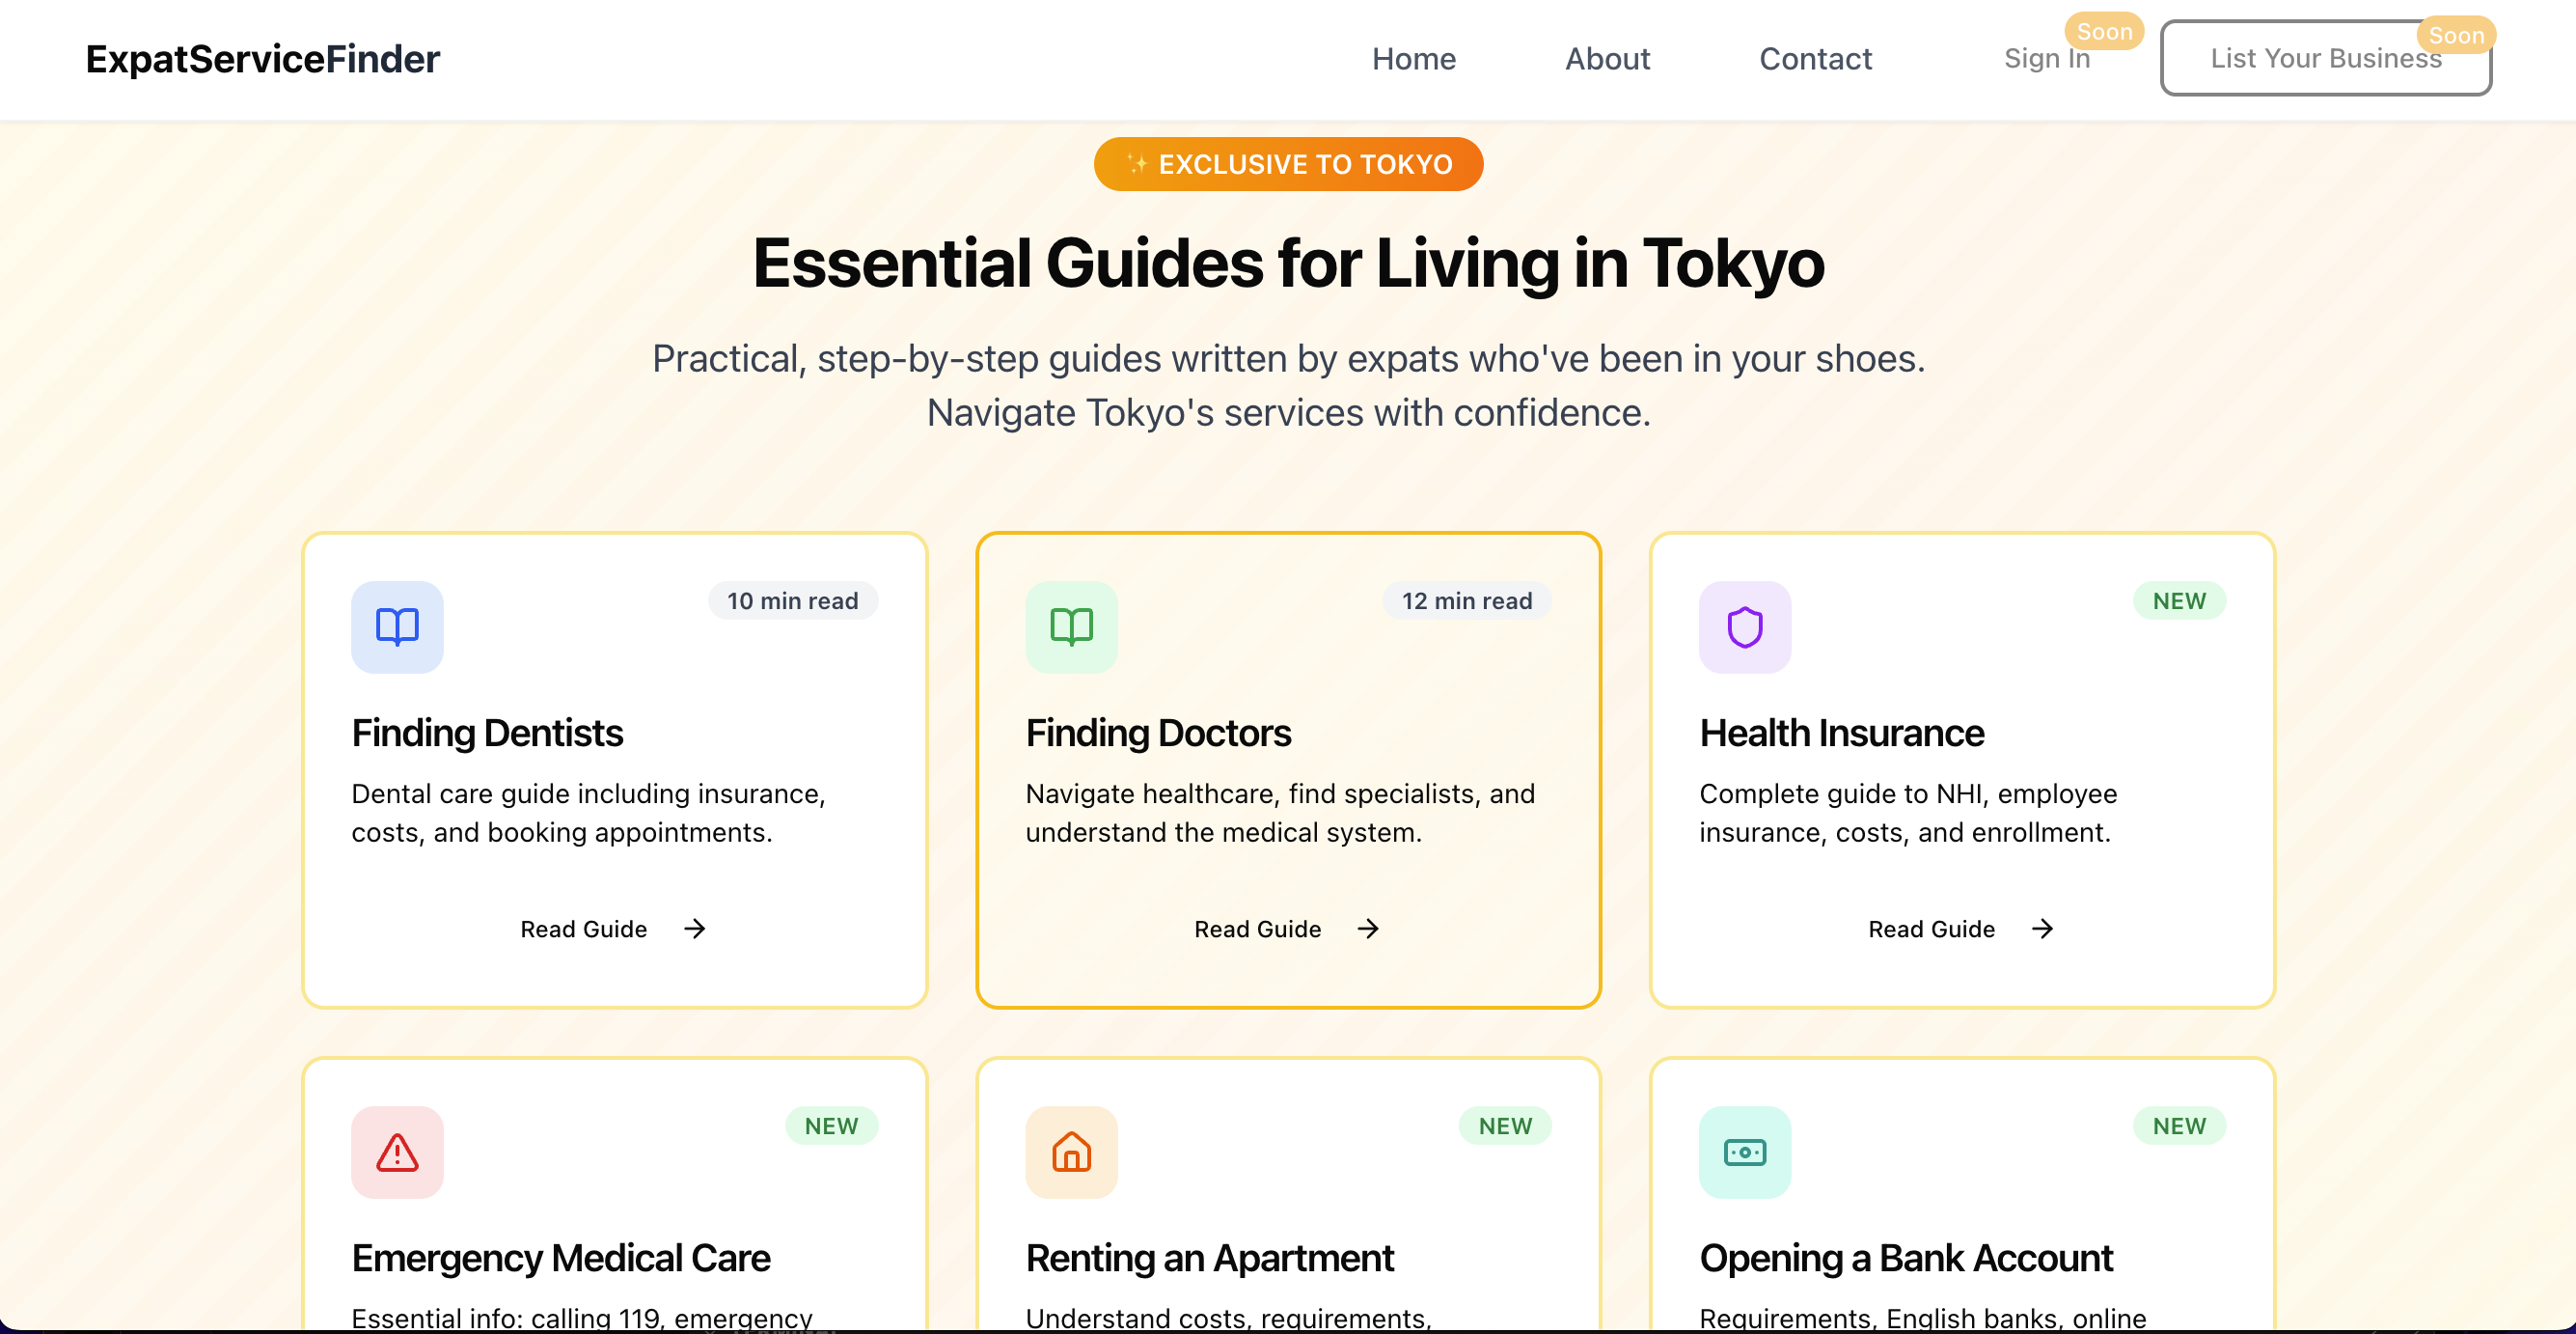The image size is (2576, 1334).
Task: Click the arrow next to Finding Dentists Read Guide
Action: tap(695, 929)
